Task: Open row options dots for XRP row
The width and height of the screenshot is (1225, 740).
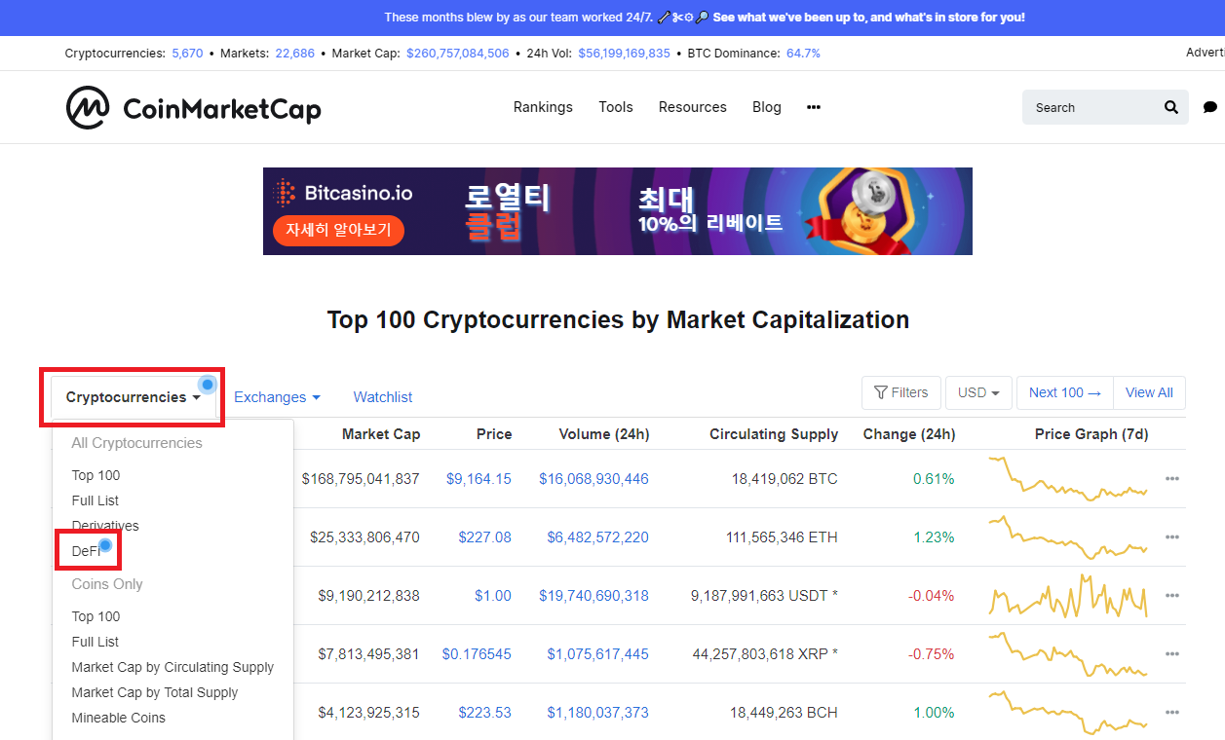Action: tap(1172, 654)
